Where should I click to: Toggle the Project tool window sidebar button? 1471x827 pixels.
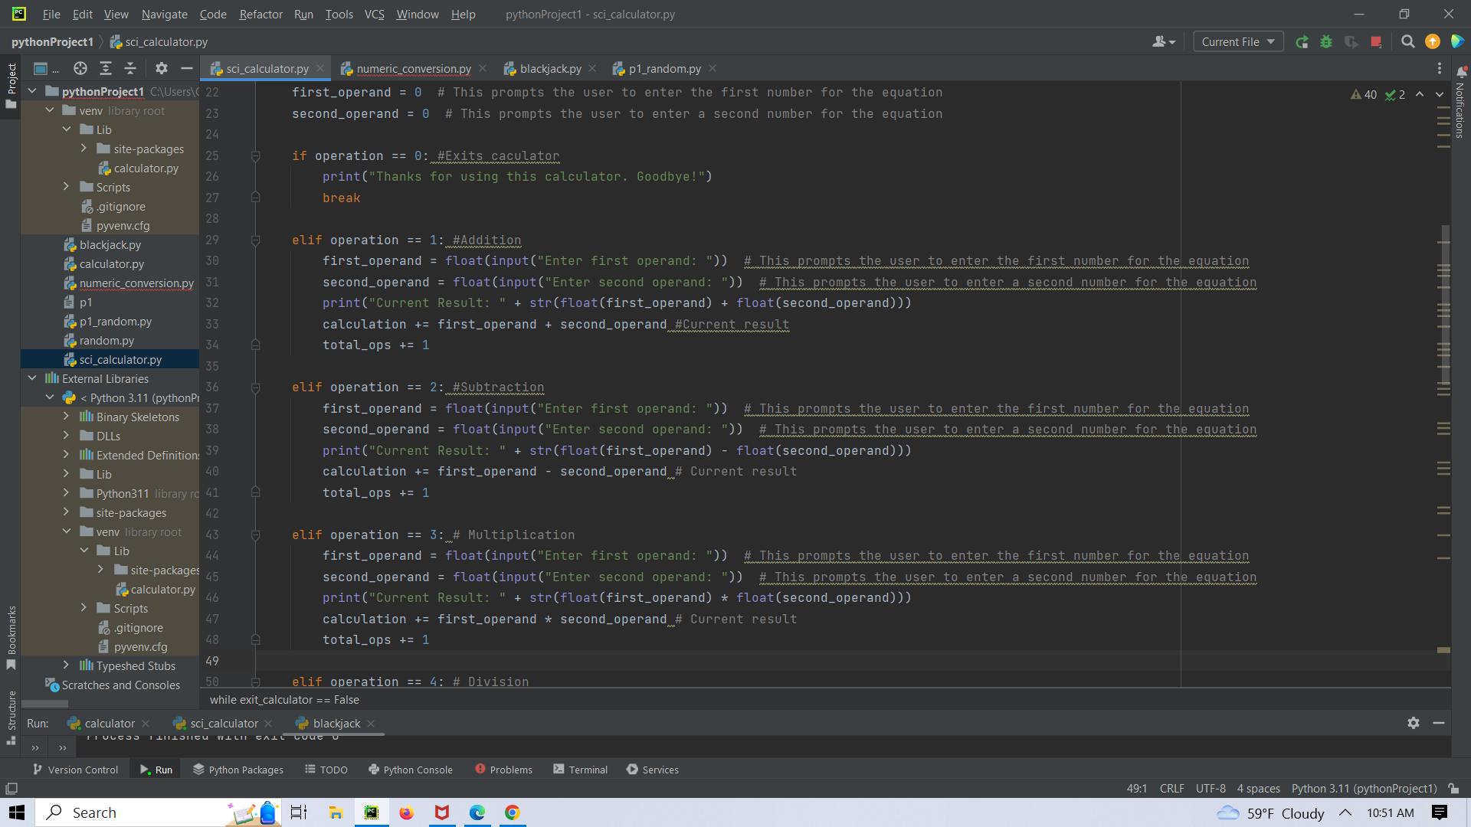coord(11,84)
